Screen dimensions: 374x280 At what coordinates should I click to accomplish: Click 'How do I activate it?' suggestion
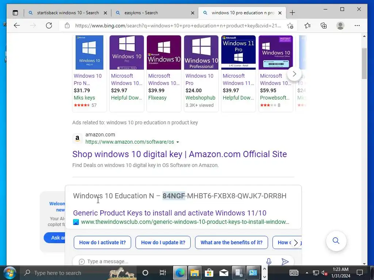[102, 242]
